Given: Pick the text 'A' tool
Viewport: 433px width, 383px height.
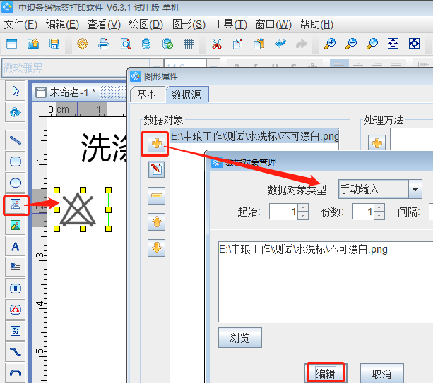Looking at the screenshot, I should 15,246.
